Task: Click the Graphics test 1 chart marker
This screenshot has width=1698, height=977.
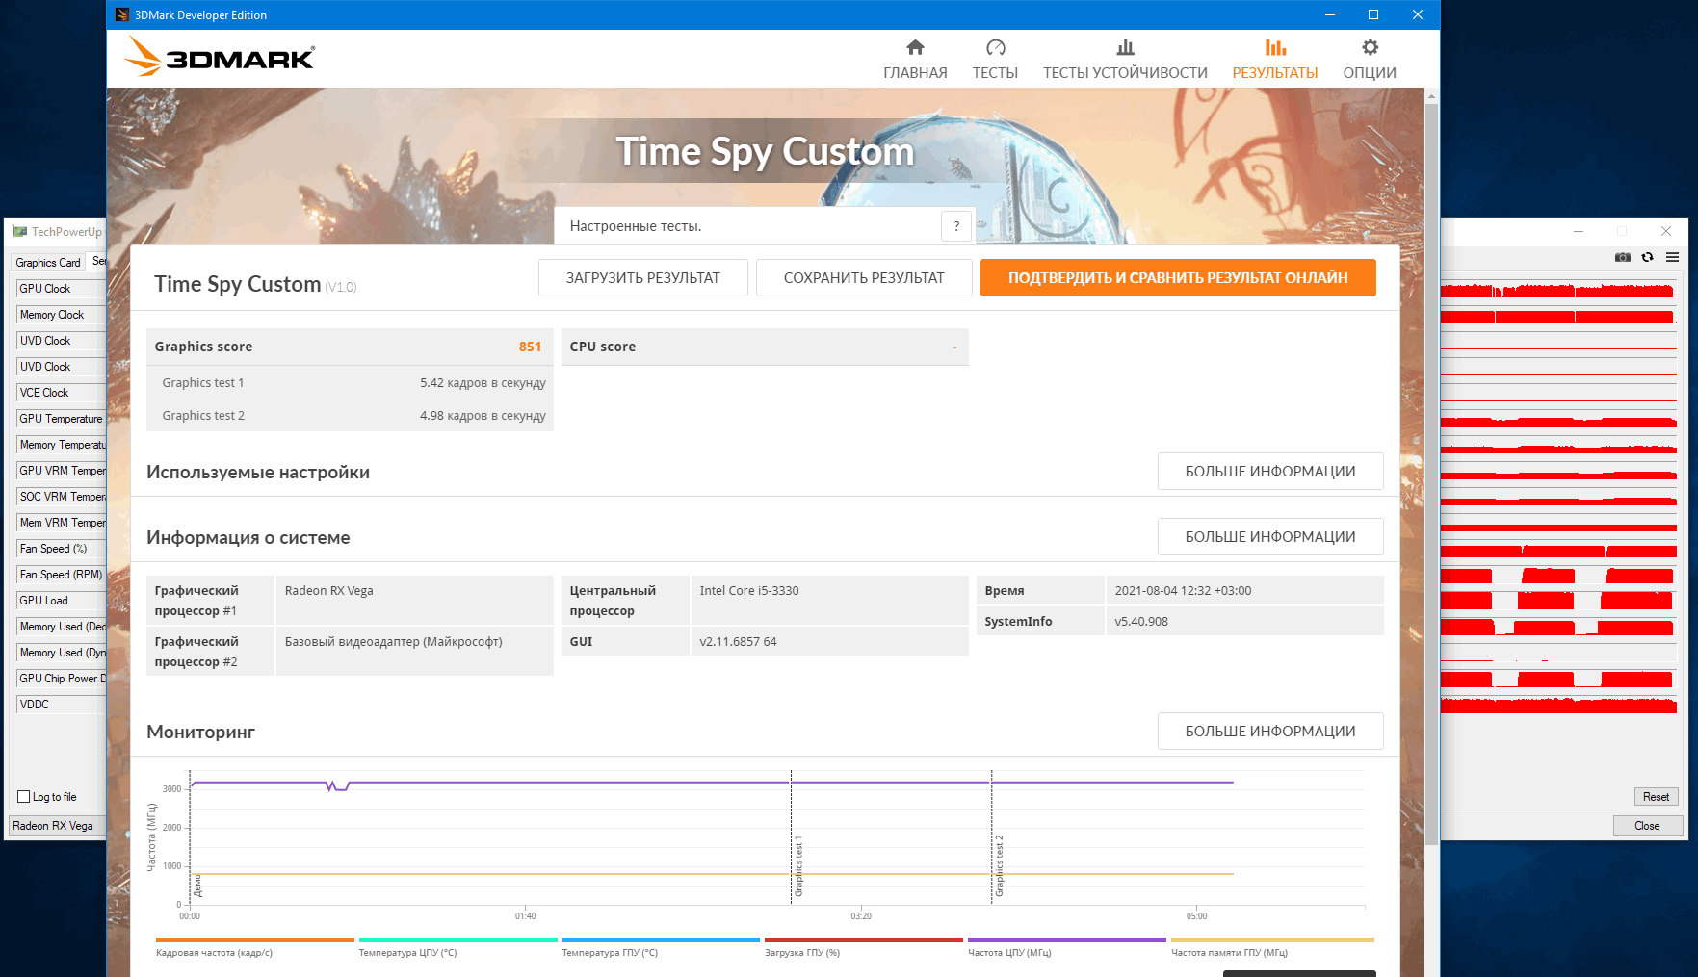Action: (797, 866)
